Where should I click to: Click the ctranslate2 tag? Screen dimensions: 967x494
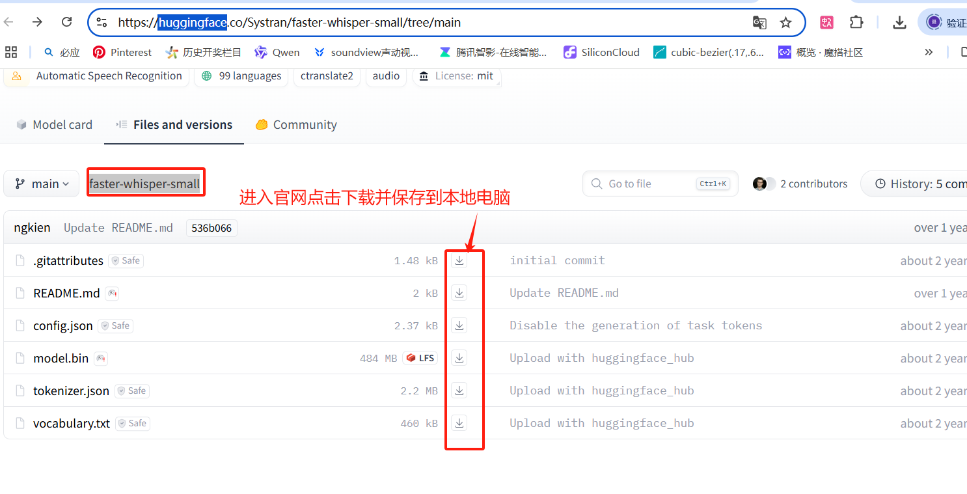[327, 76]
